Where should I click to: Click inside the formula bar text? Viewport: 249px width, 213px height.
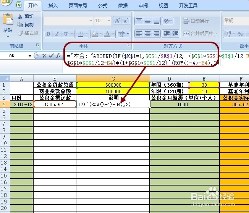tap(156, 60)
